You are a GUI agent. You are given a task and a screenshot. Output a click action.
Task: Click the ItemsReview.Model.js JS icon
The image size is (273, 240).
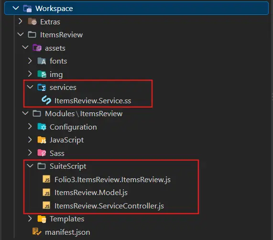point(46,192)
